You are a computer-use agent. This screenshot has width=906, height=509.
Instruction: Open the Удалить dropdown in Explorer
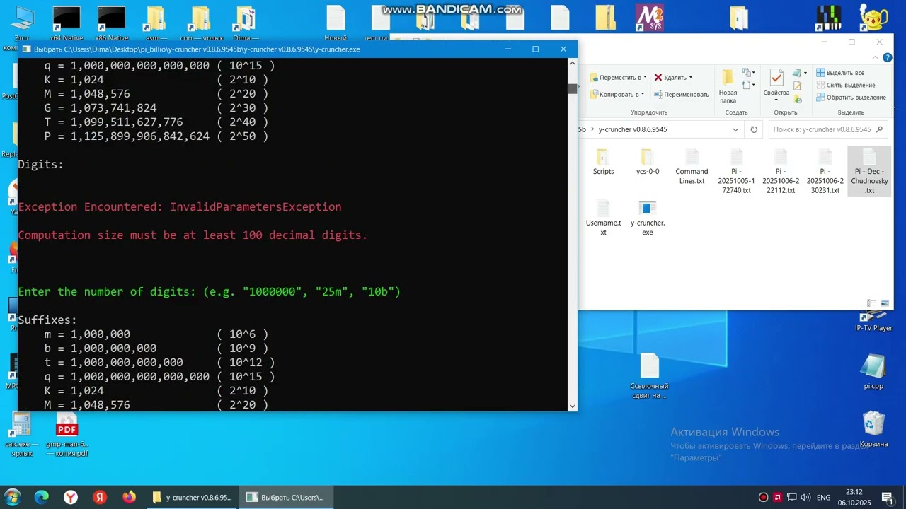[x=690, y=77]
